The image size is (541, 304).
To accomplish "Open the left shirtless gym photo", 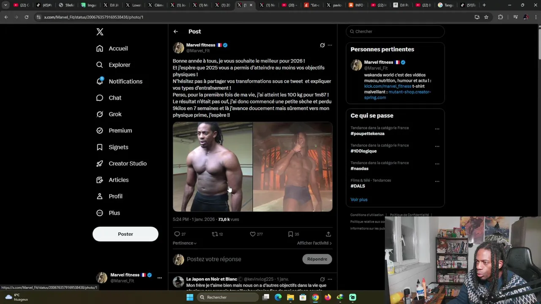I will tap(213, 167).
